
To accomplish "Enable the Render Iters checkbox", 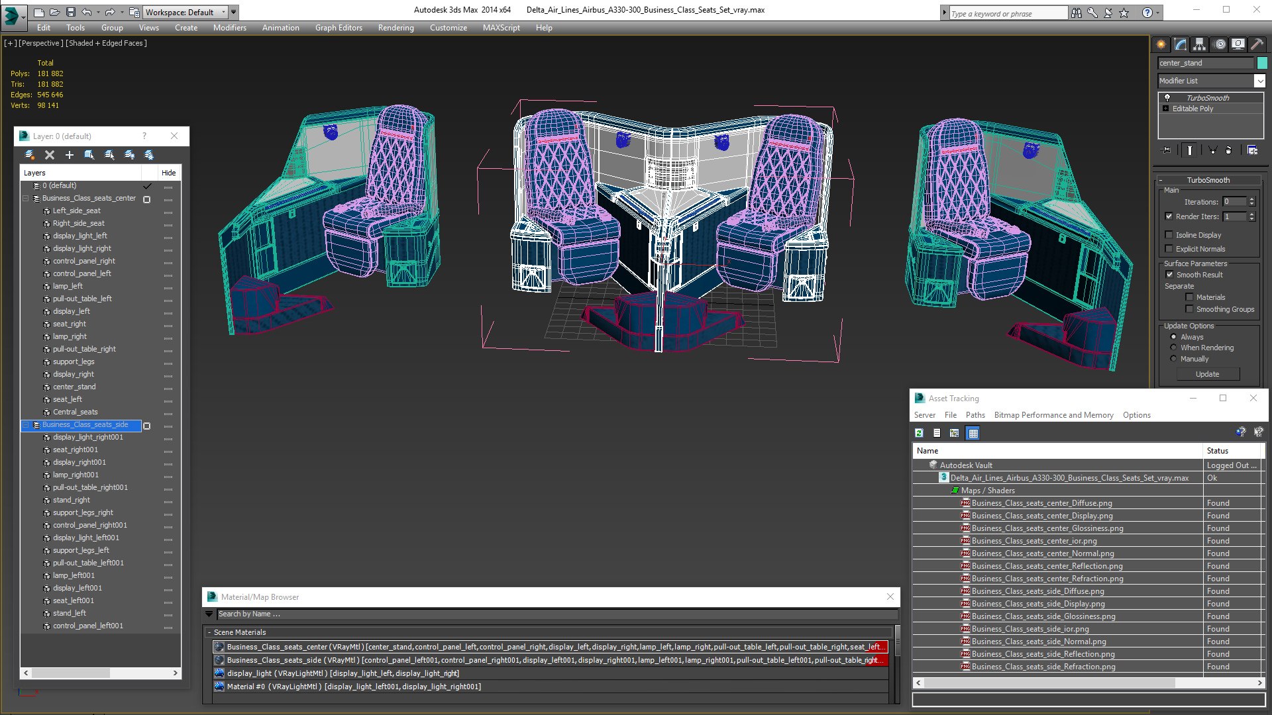I will pyautogui.click(x=1169, y=216).
